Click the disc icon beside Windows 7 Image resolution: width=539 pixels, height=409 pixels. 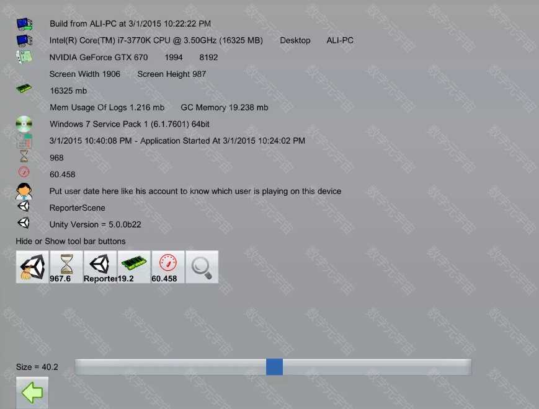24,124
